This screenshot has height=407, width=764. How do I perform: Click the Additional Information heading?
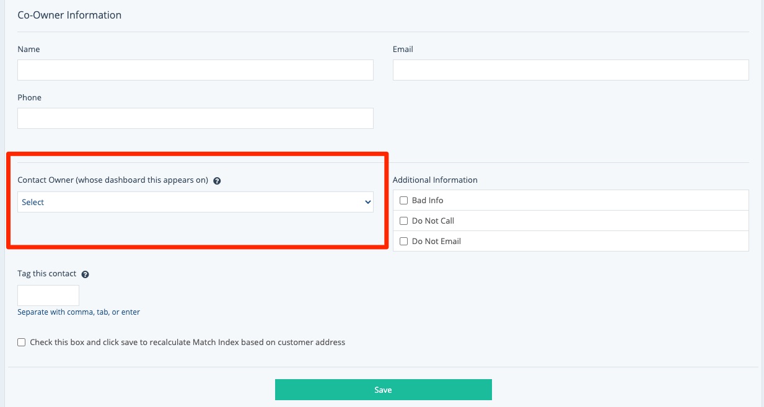click(x=435, y=180)
